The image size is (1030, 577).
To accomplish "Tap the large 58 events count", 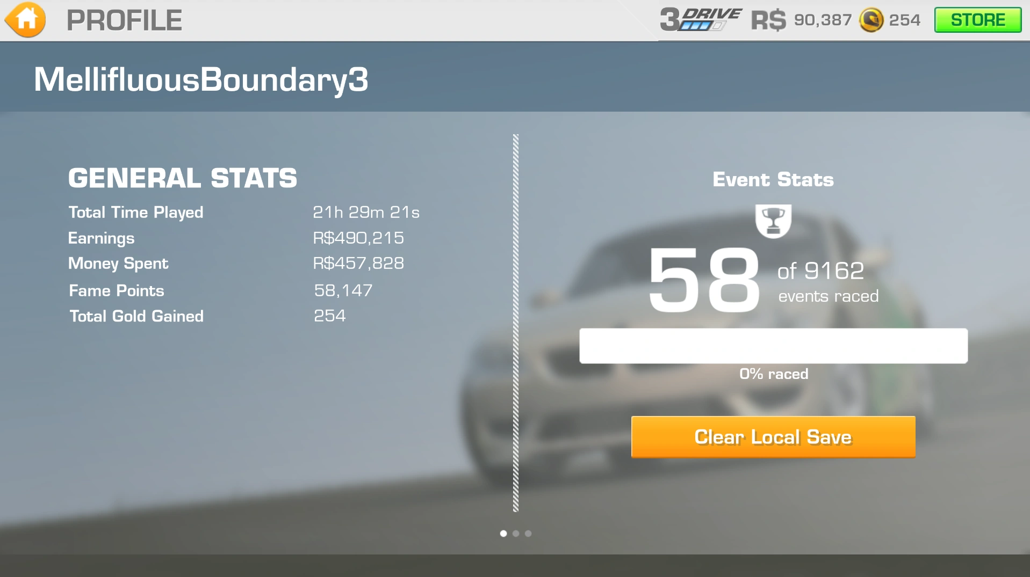I will [703, 280].
